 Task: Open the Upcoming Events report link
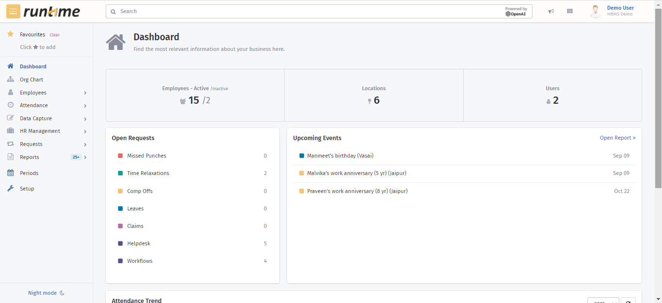(617, 138)
